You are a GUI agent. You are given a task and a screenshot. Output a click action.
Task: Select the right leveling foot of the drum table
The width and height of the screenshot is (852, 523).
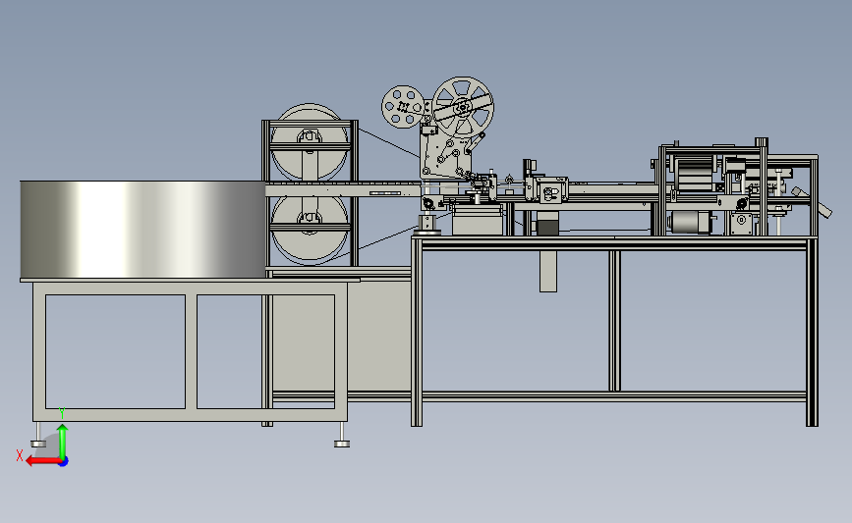(342, 435)
